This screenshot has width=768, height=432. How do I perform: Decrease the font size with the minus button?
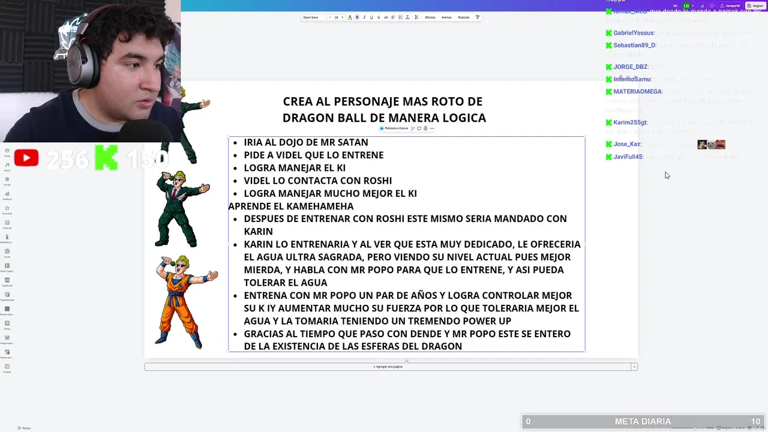pyautogui.click(x=330, y=17)
